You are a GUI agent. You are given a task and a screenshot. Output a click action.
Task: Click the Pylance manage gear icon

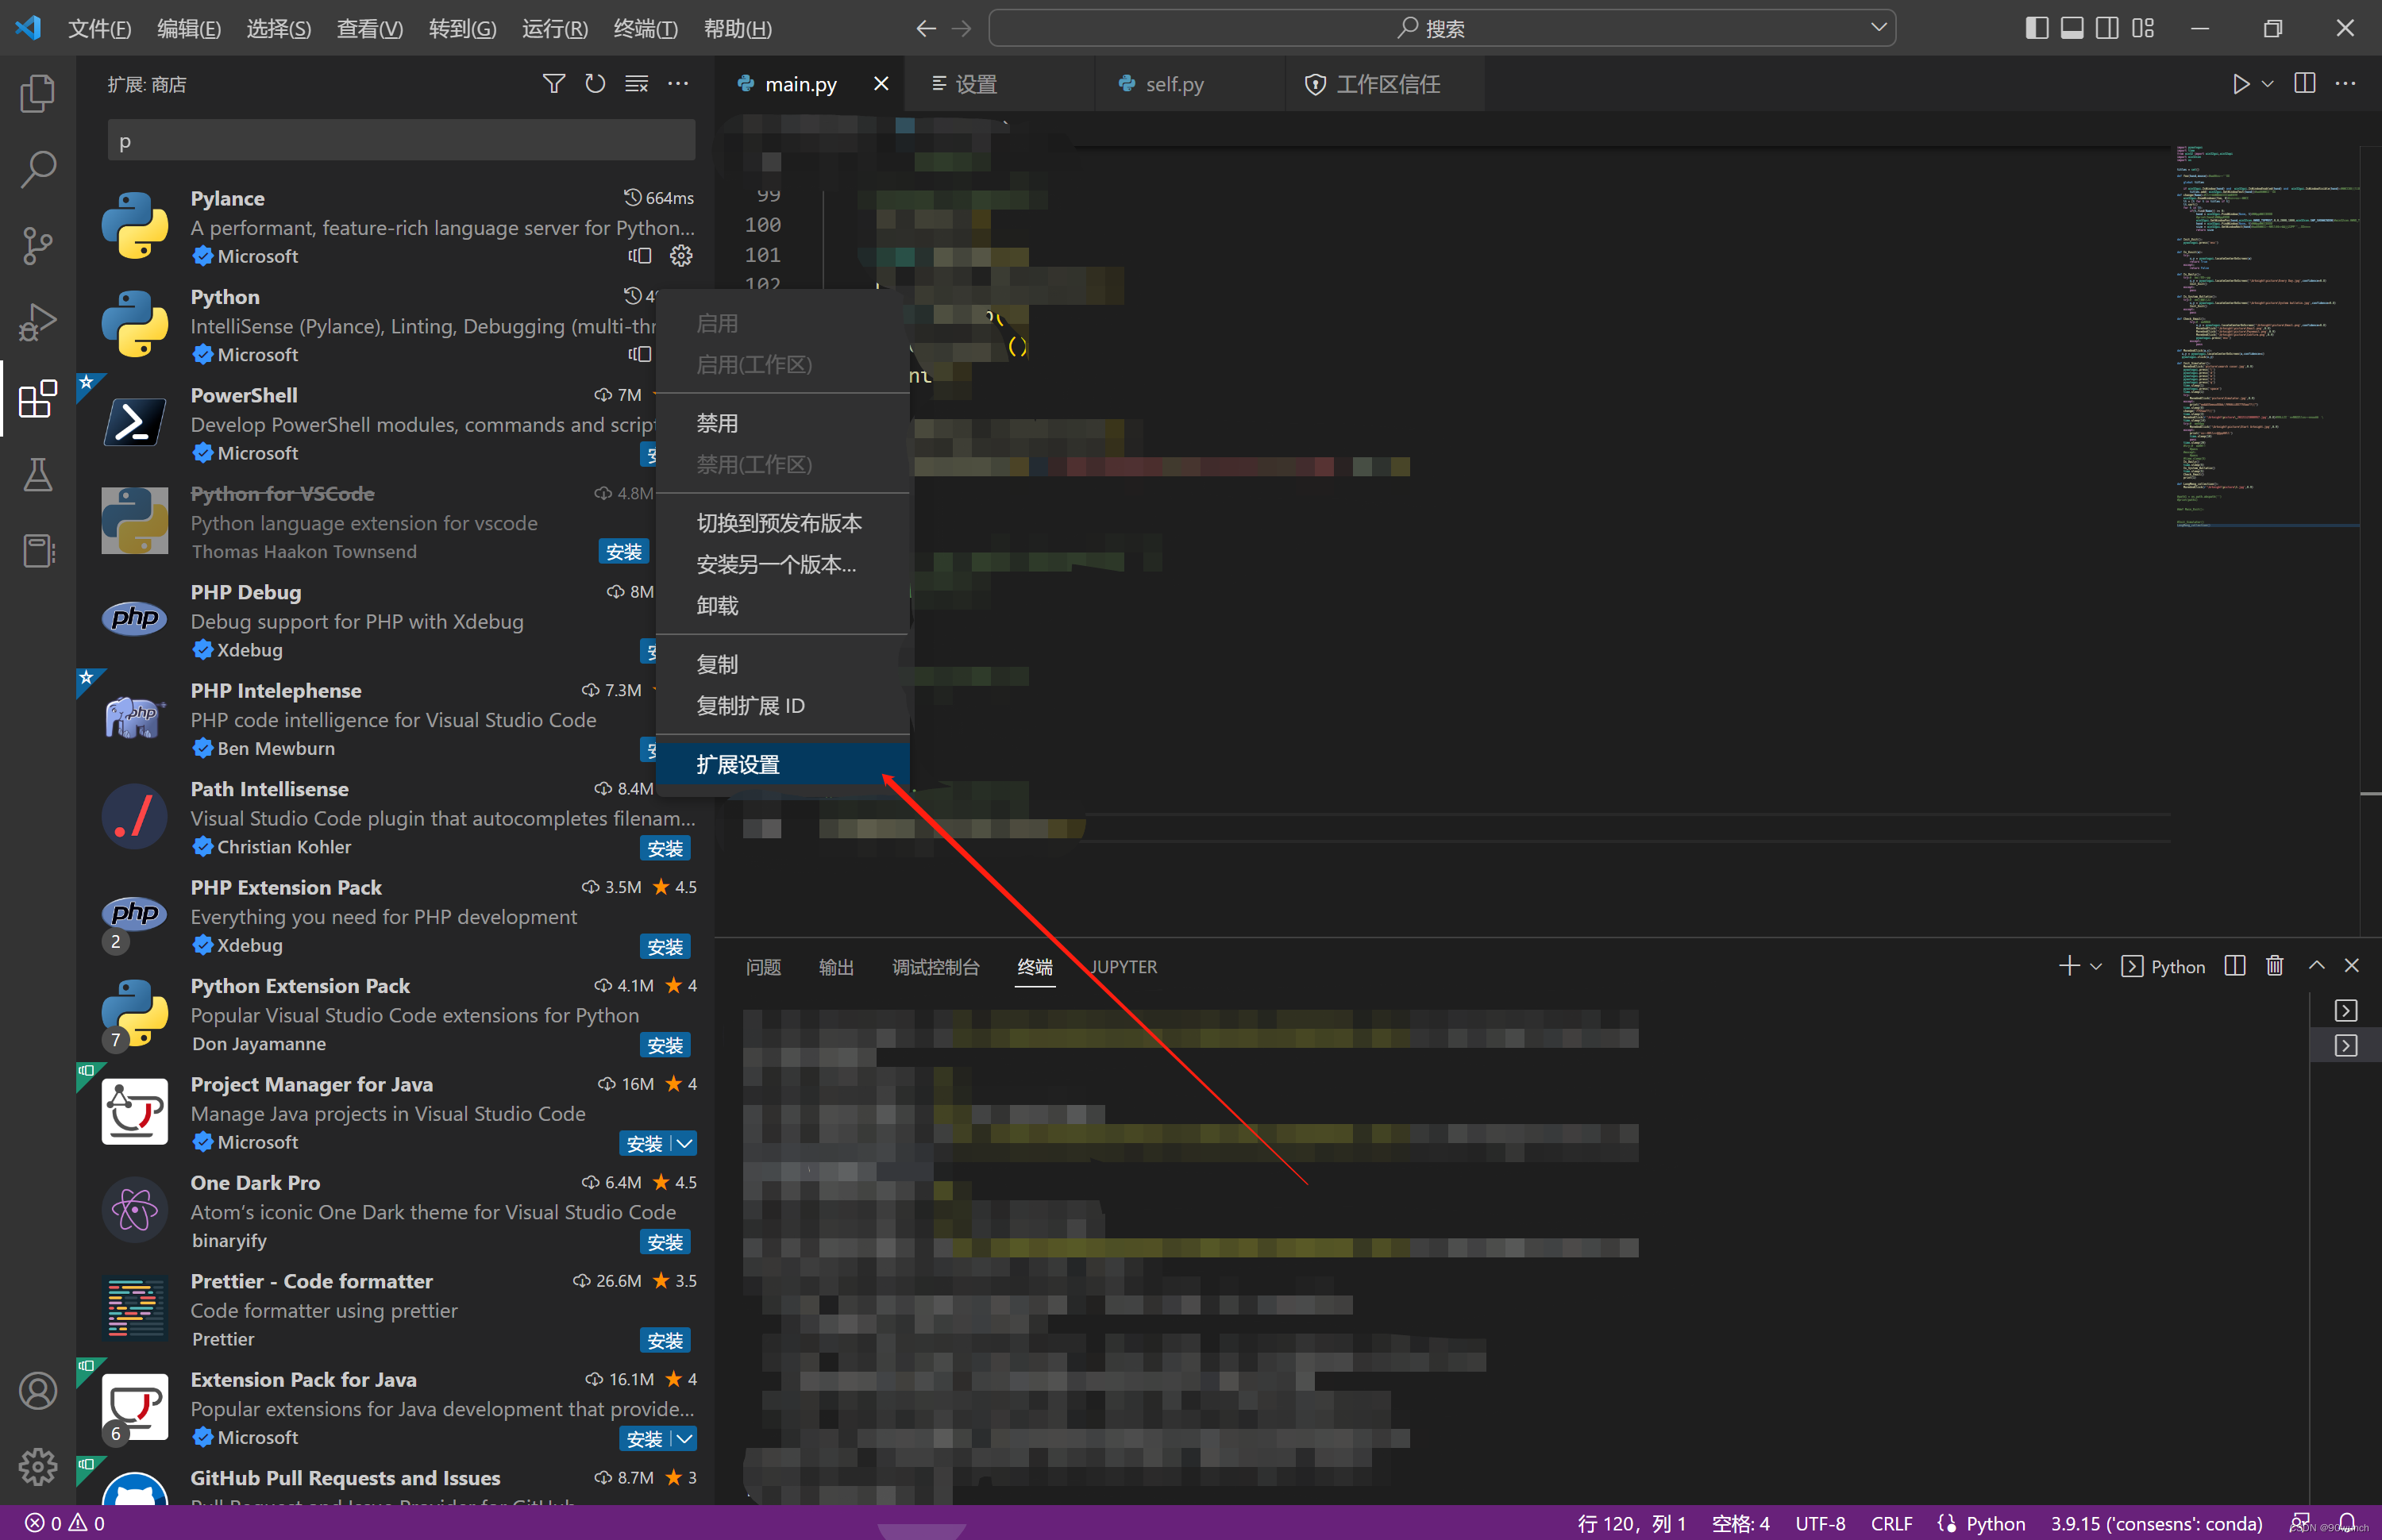point(681,256)
